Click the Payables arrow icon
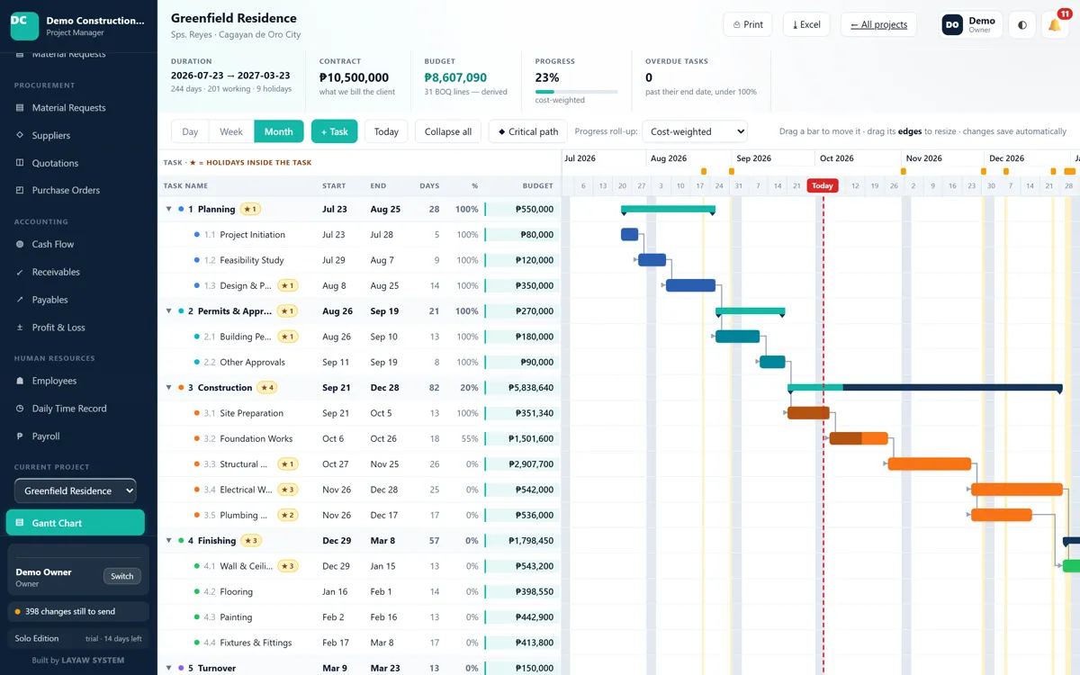 (20, 300)
